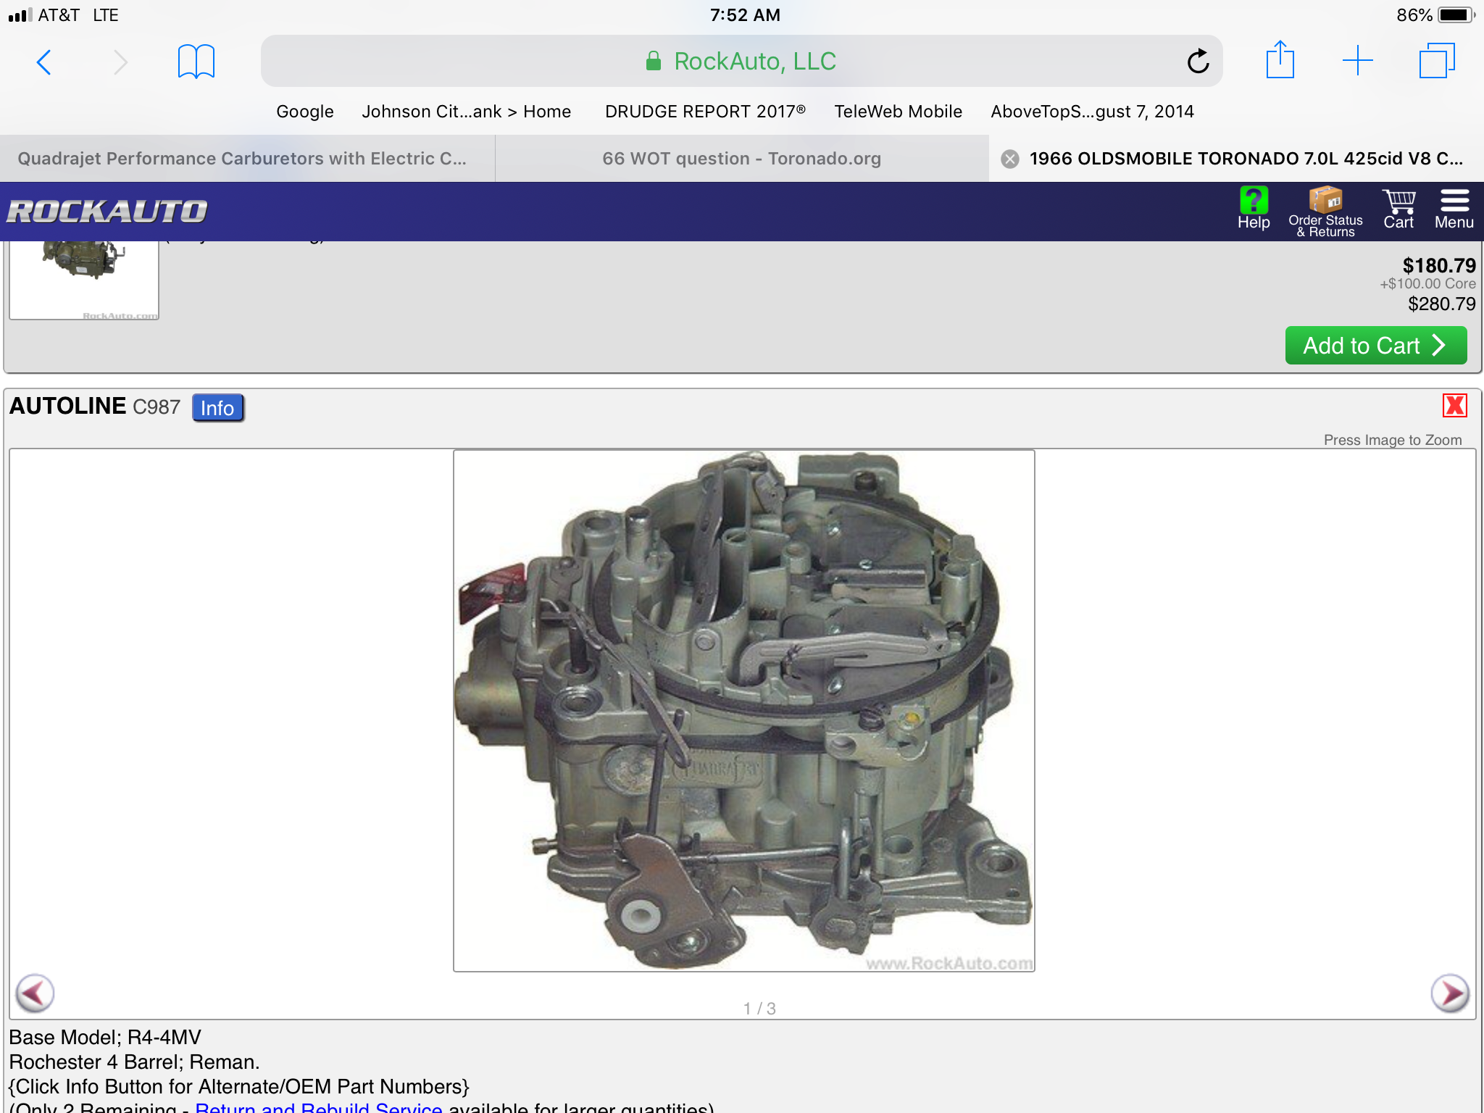Close the 1966 Oldsmobile Toronado tab
The image size is (1484, 1113).
tap(1010, 159)
